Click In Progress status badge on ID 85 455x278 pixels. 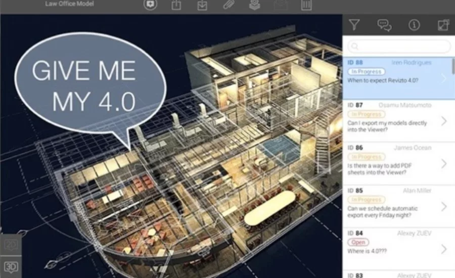click(367, 200)
